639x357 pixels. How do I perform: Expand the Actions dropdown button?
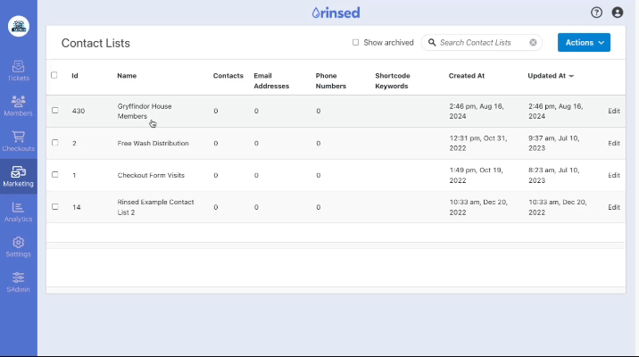[584, 43]
